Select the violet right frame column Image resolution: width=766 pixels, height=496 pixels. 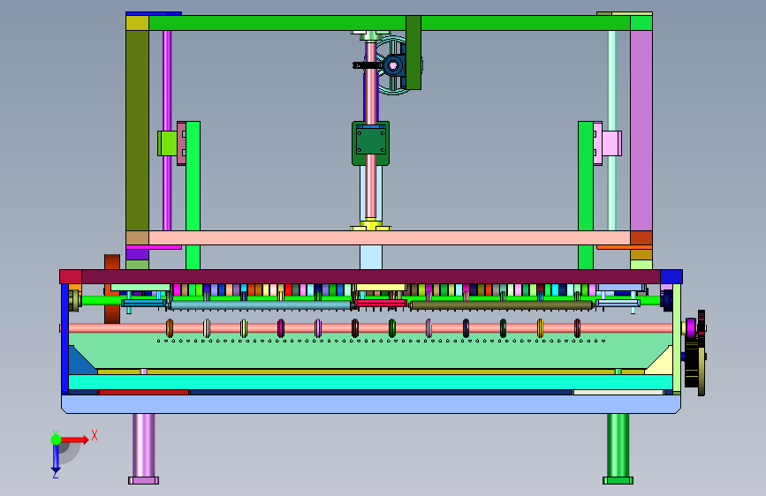641,131
